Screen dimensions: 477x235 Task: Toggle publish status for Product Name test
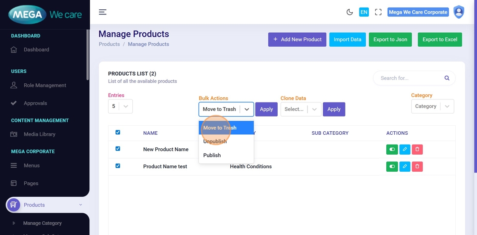392,167
